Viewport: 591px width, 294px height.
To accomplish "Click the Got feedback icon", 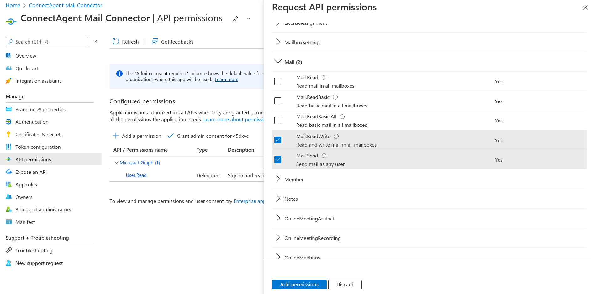I will coord(155,42).
